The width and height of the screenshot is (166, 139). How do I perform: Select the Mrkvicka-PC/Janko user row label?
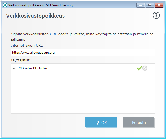[x=33, y=68]
